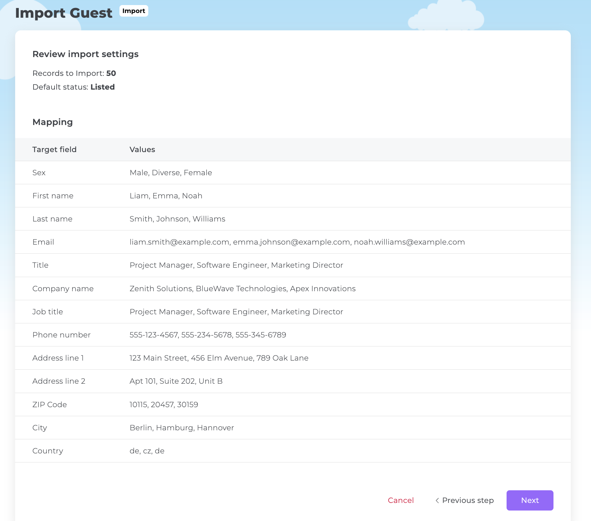Viewport: 591px width, 521px height.
Task: Click the Records to Import value 50
Action: (x=111, y=73)
